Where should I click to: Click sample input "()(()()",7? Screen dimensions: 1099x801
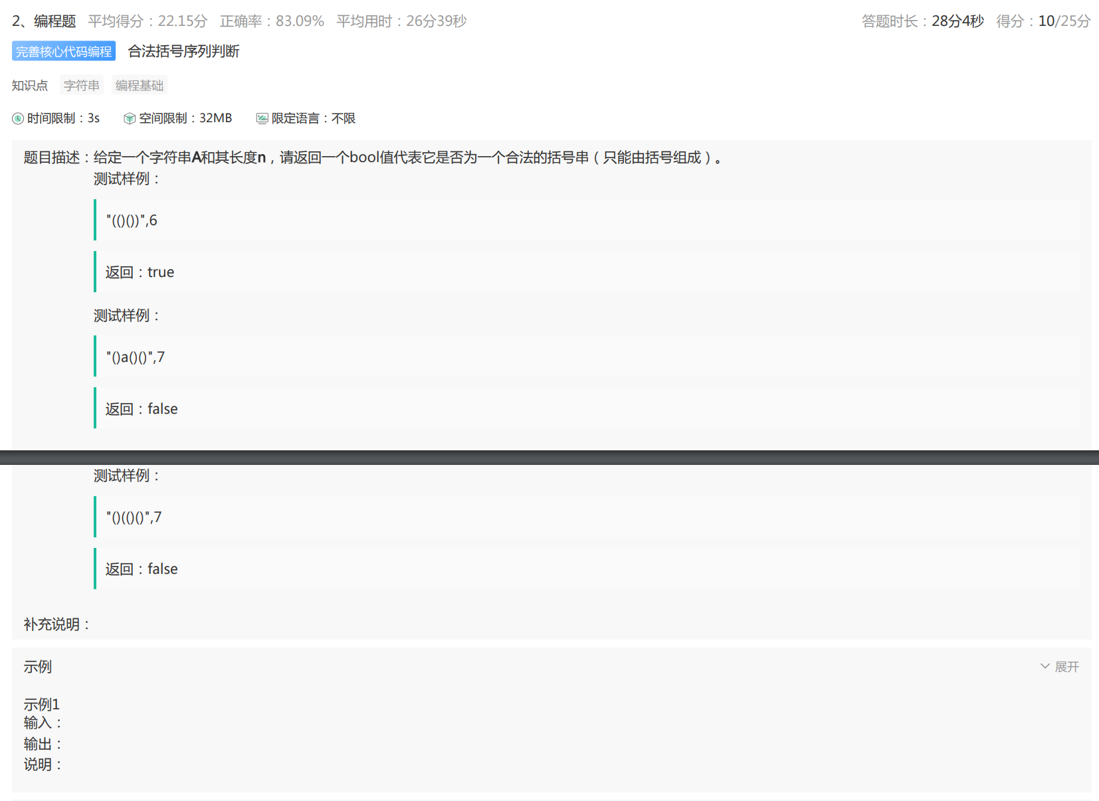click(134, 517)
